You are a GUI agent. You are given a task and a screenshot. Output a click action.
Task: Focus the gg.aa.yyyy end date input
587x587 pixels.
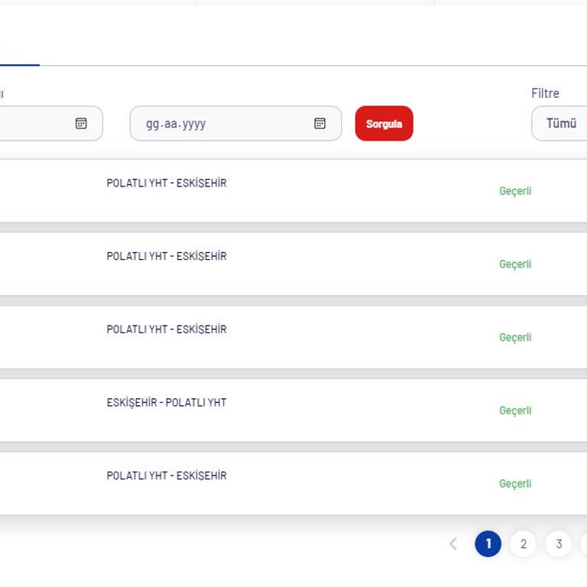coord(222,124)
